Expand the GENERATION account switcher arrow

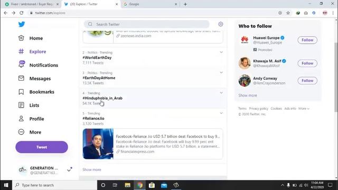(69, 170)
